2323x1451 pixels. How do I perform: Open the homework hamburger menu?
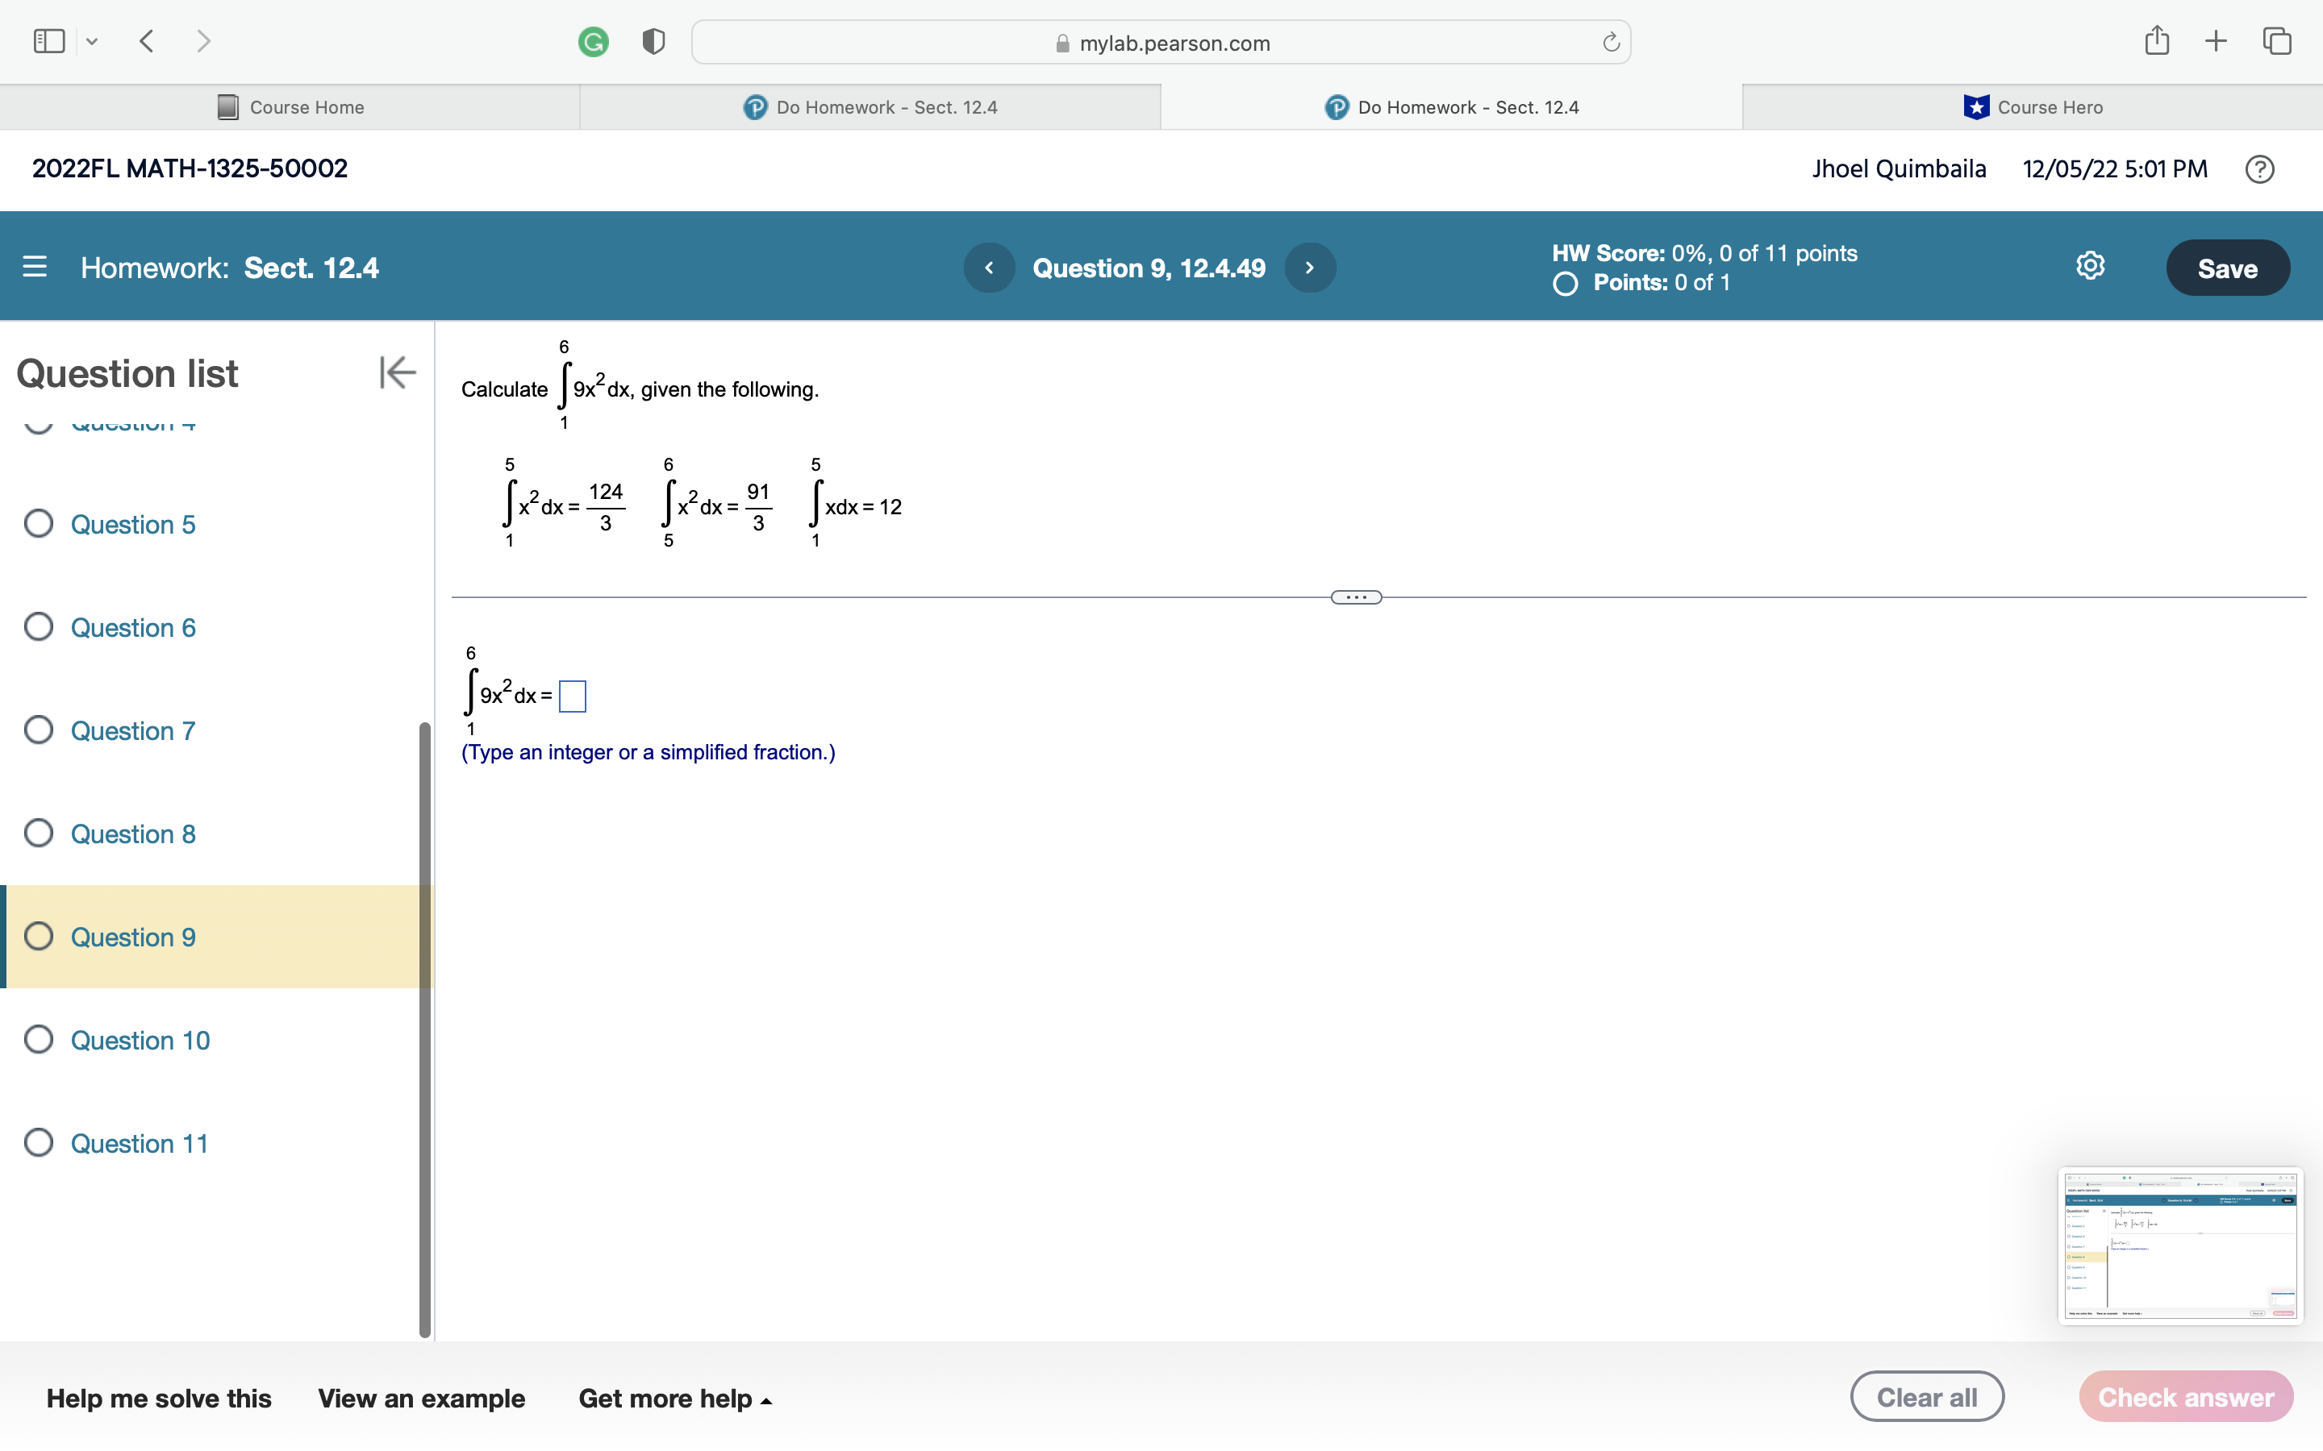tap(35, 267)
